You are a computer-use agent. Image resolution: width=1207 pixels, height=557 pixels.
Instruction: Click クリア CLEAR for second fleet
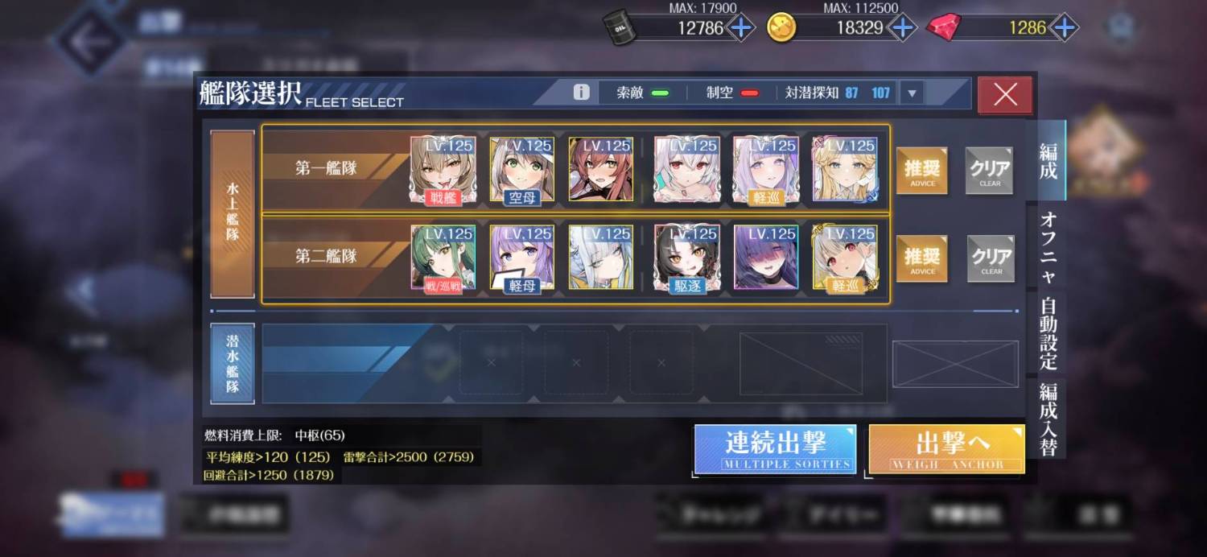pos(991,259)
